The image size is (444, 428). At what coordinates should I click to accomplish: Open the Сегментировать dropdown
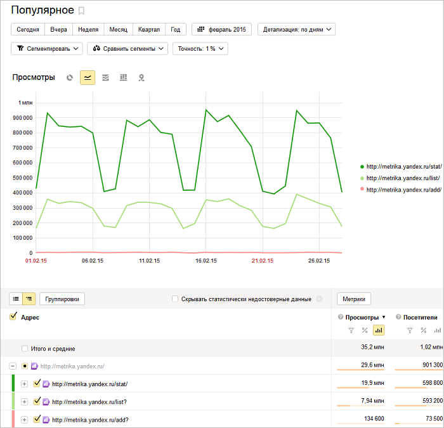tap(47, 49)
